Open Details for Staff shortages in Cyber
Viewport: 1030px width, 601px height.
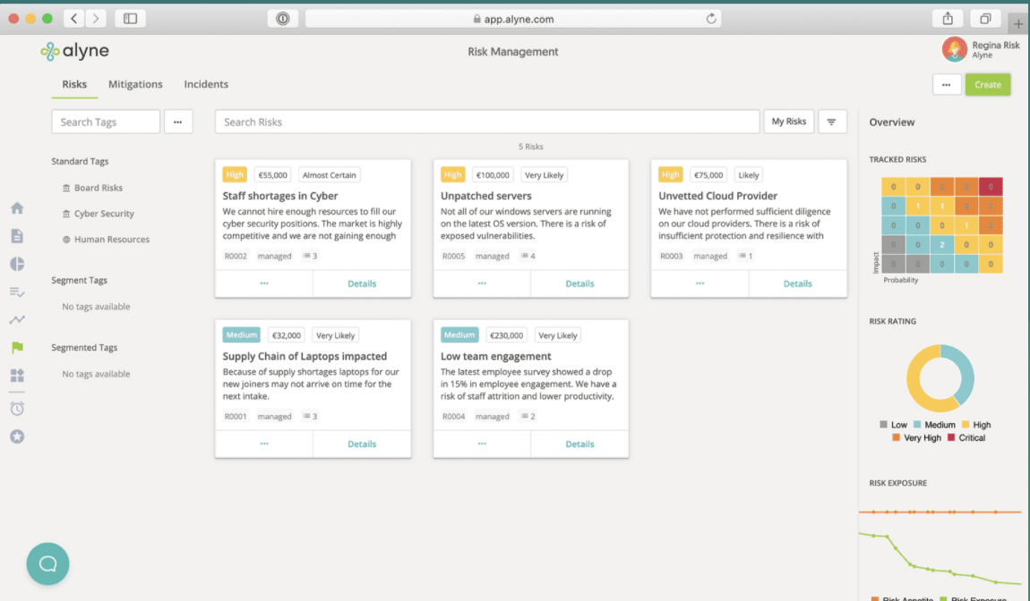click(x=362, y=284)
